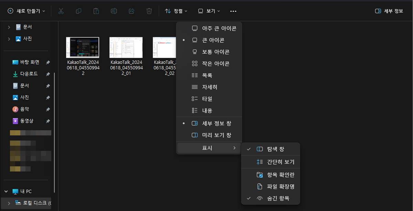413x211 pixels.
Task: Select 자세히 details view option
Action: pos(209,87)
